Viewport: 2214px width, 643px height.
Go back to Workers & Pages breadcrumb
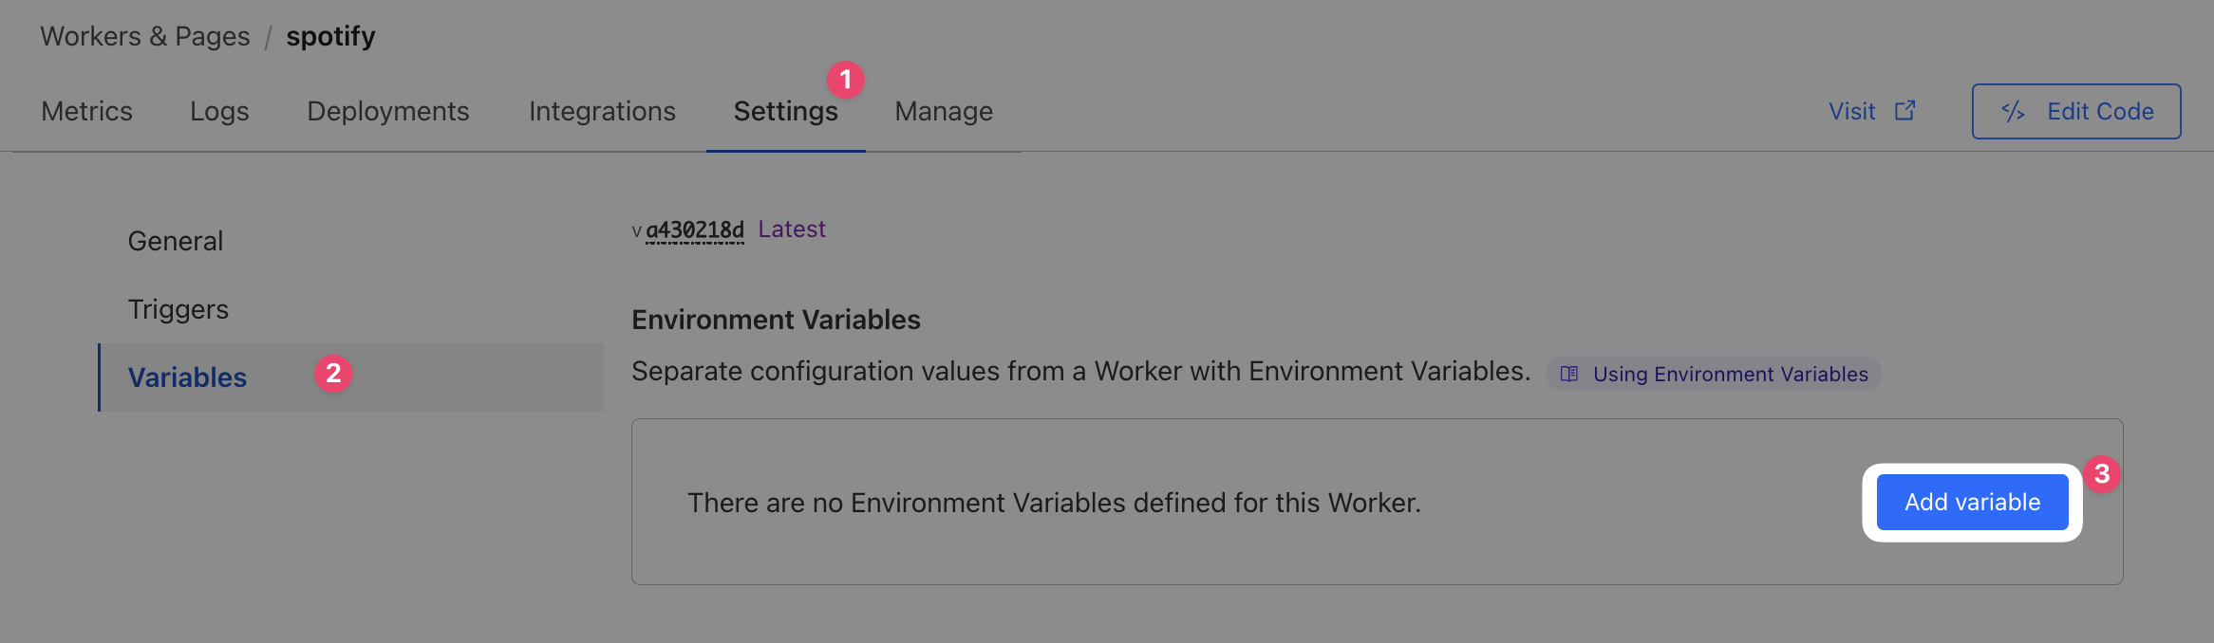[x=144, y=36]
